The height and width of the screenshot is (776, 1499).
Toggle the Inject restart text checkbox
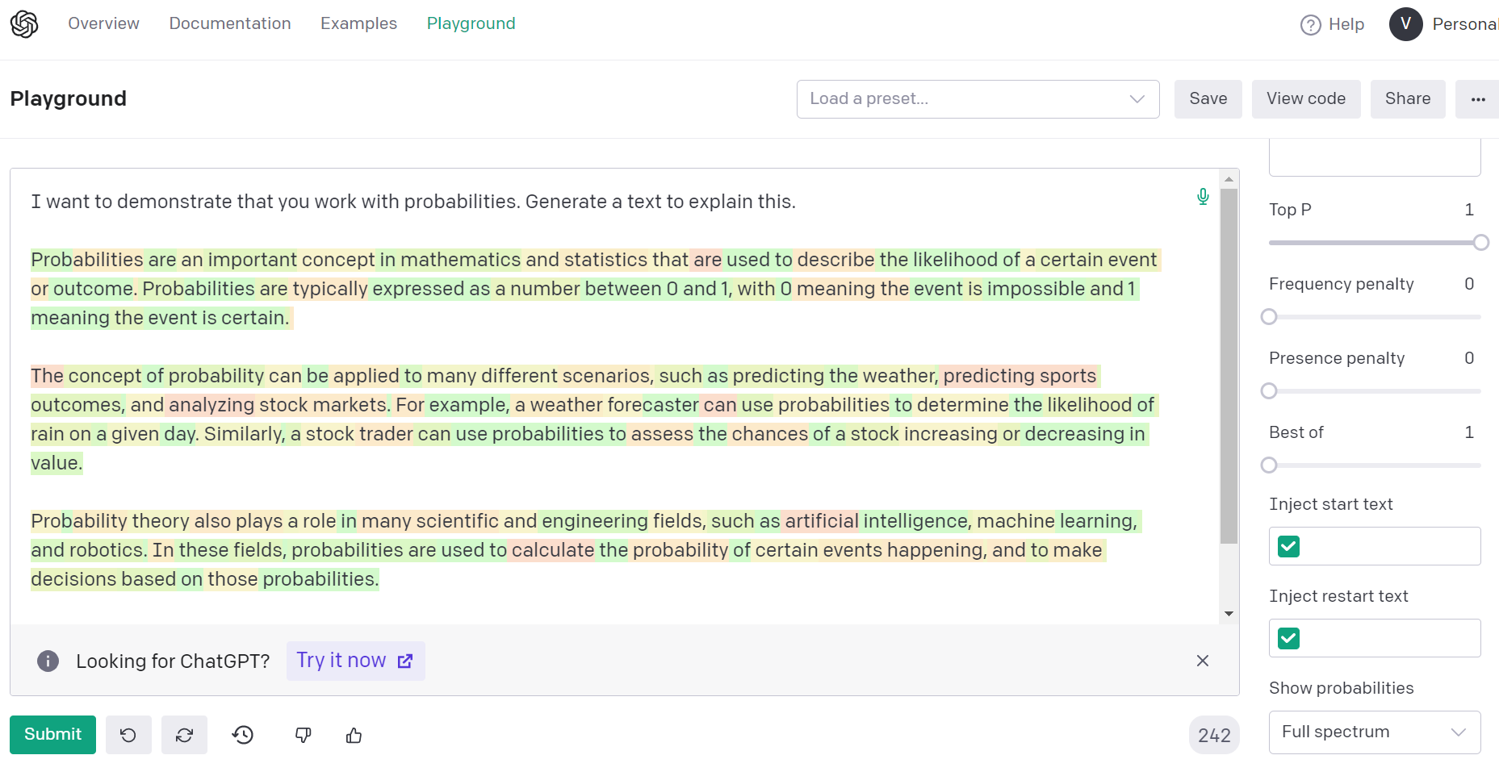(x=1288, y=639)
